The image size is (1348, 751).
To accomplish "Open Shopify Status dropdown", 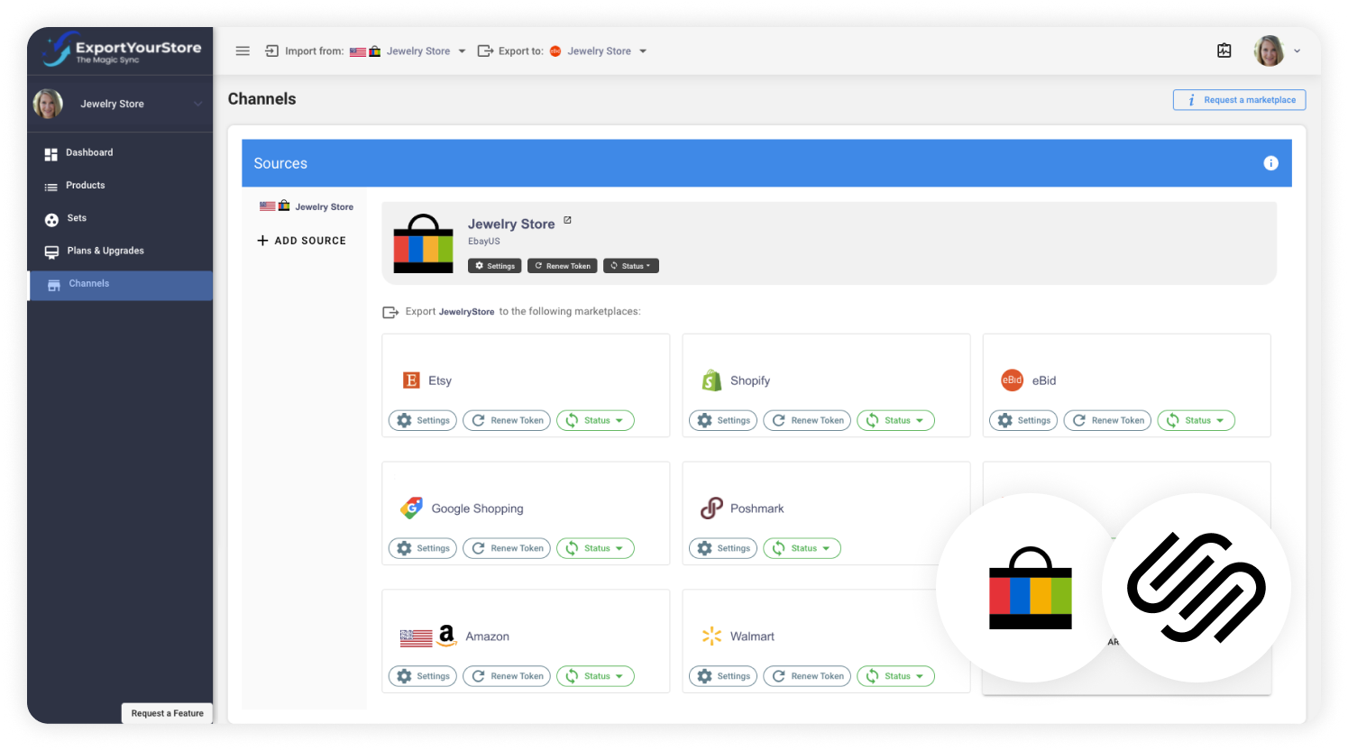I will tap(895, 420).
